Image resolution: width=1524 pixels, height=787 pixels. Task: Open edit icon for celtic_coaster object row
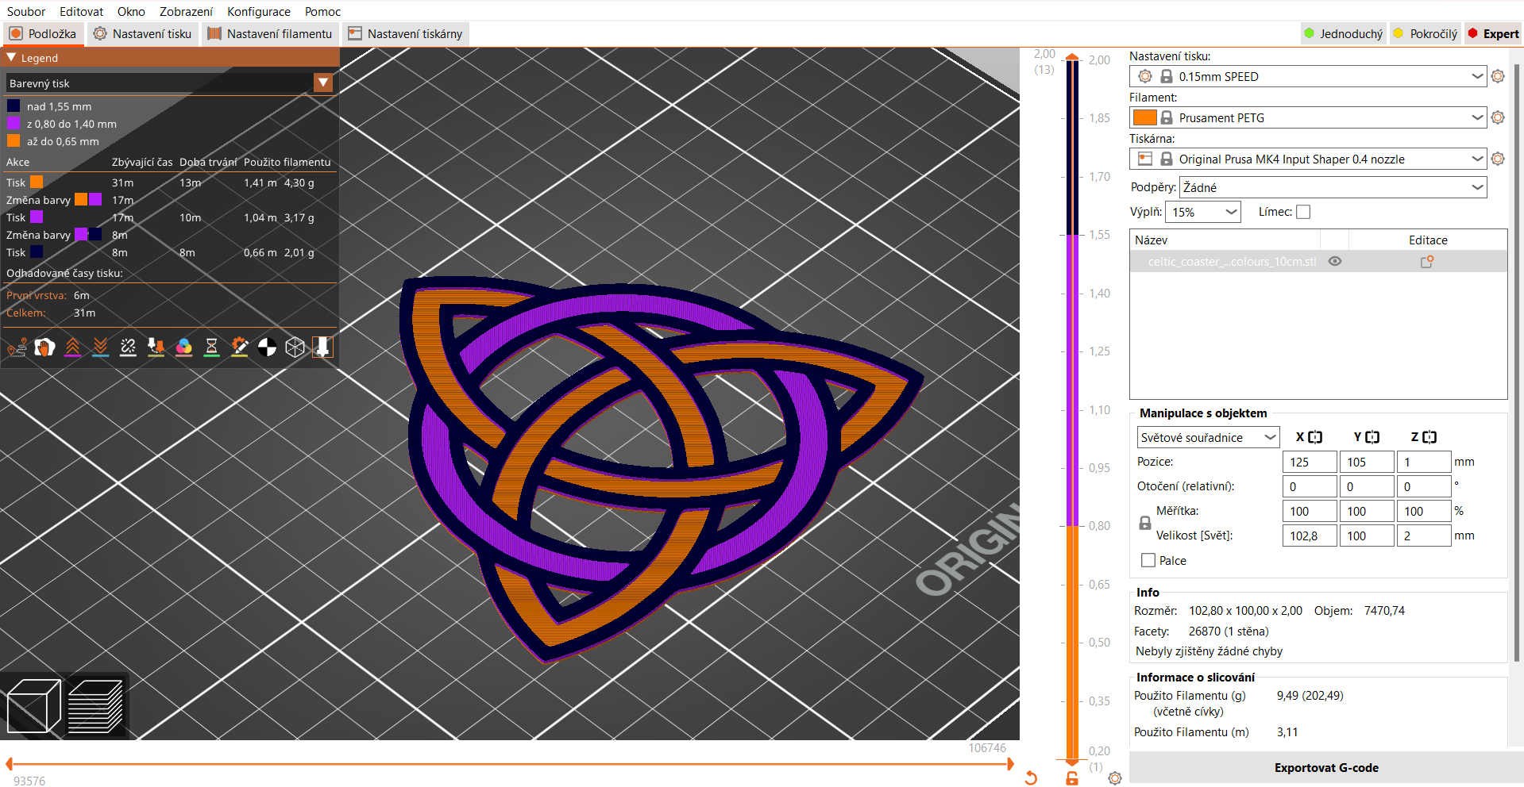click(1427, 261)
